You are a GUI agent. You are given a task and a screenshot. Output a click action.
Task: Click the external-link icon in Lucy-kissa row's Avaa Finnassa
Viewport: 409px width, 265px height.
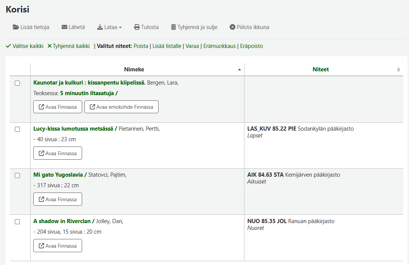[x=41, y=153]
